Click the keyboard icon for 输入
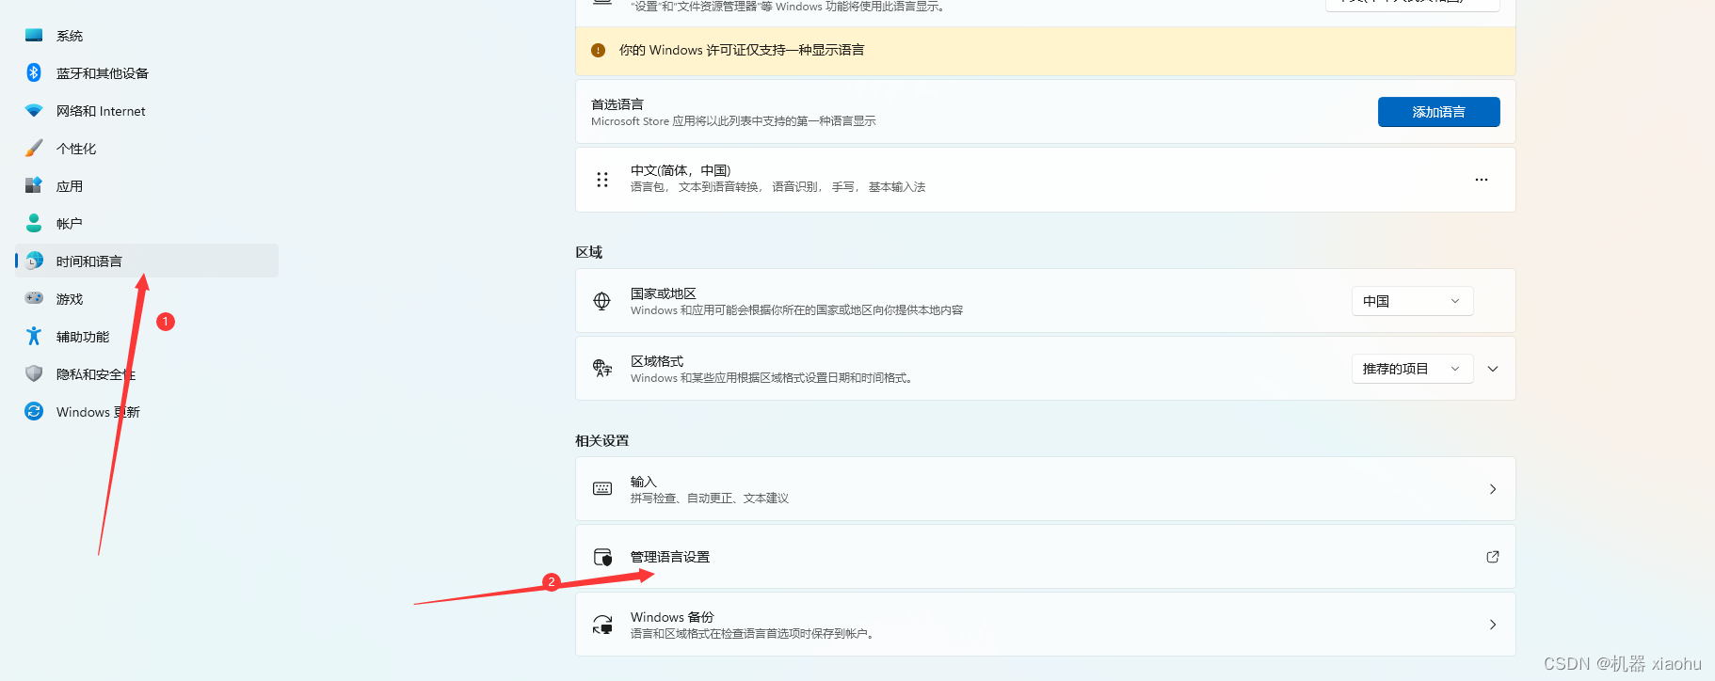Image resolution: width=1715 pixels, height=681 pixels. 602,489
